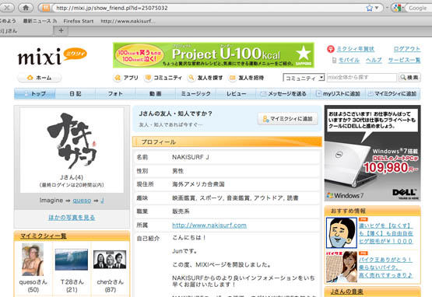Open the ミュージック tab

coord(196,94)
